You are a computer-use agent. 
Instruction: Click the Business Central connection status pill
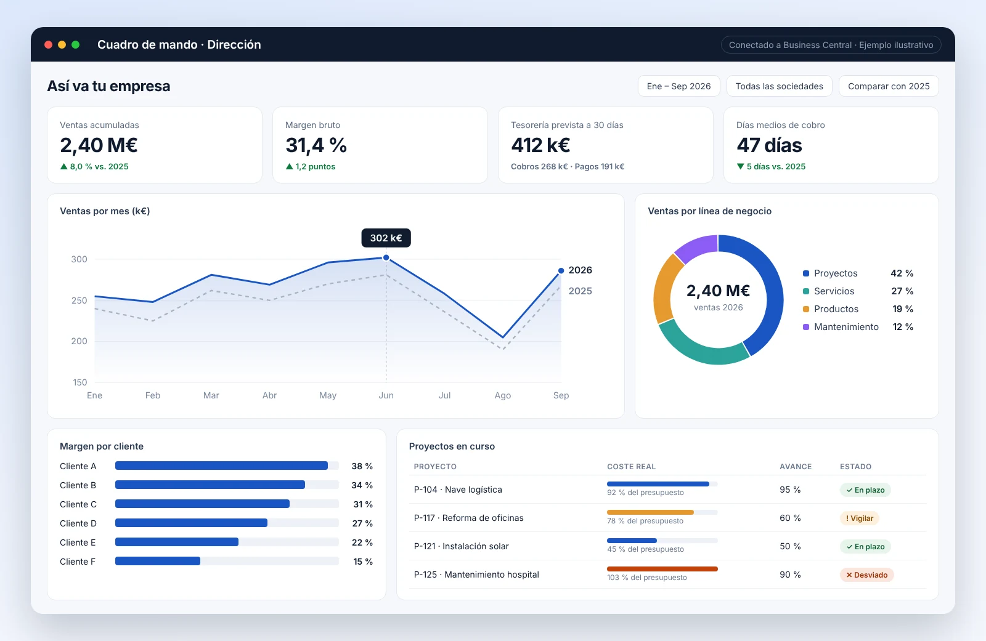tap(831, 45)
